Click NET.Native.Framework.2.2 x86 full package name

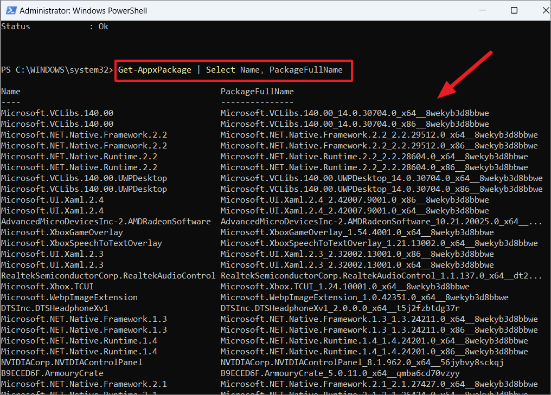point(379,146)
